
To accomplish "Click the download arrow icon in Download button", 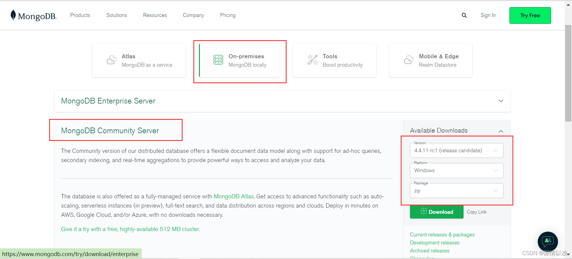I will pyautogui.click(x=424, y=211).
